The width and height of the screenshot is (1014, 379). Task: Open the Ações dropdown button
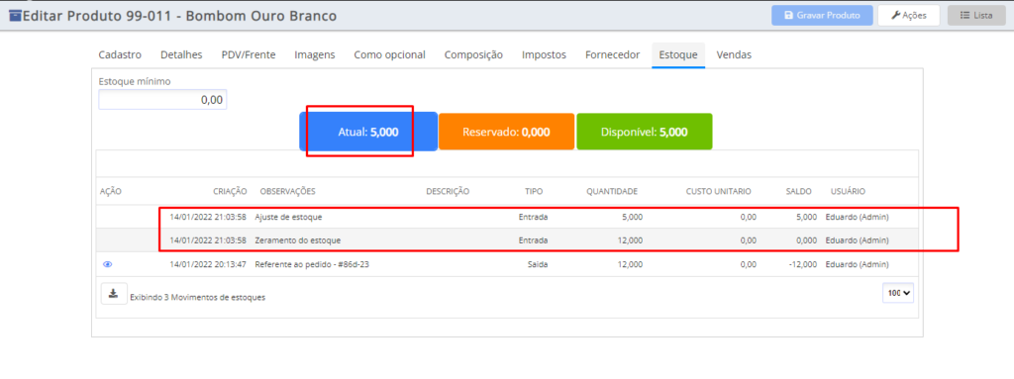coord(909,16)
